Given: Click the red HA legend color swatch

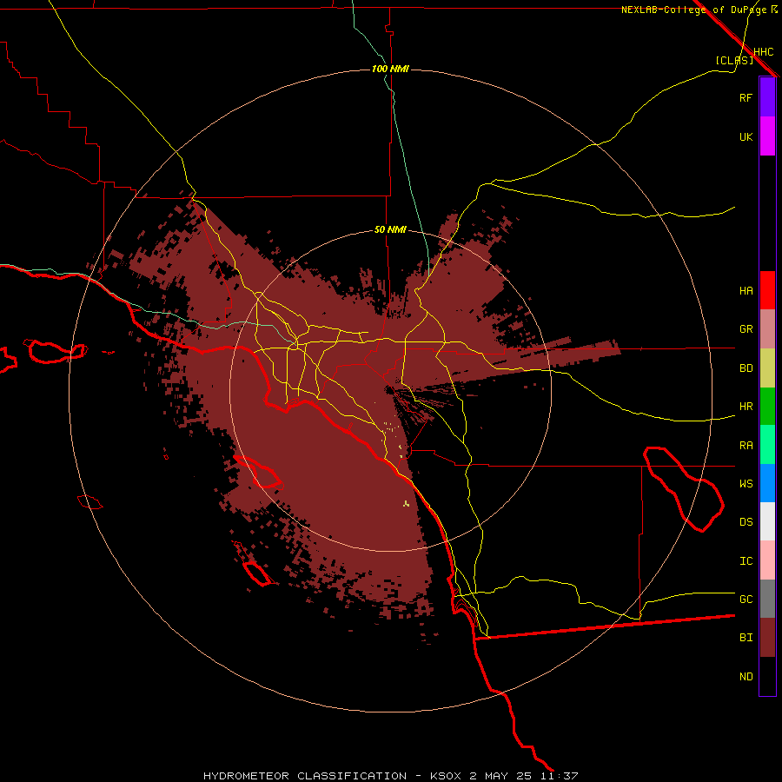Looking at the screenshot, I should coord(767,290).
